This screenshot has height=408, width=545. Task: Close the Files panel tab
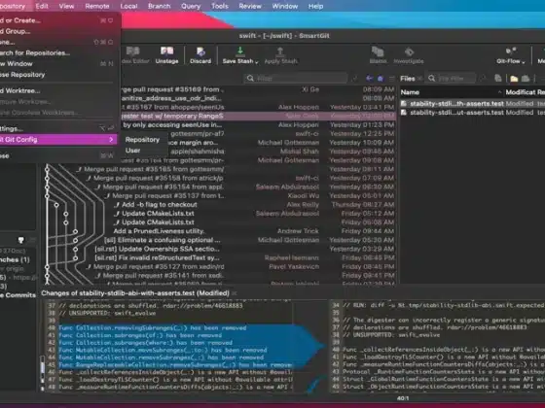tap(419, 79)
